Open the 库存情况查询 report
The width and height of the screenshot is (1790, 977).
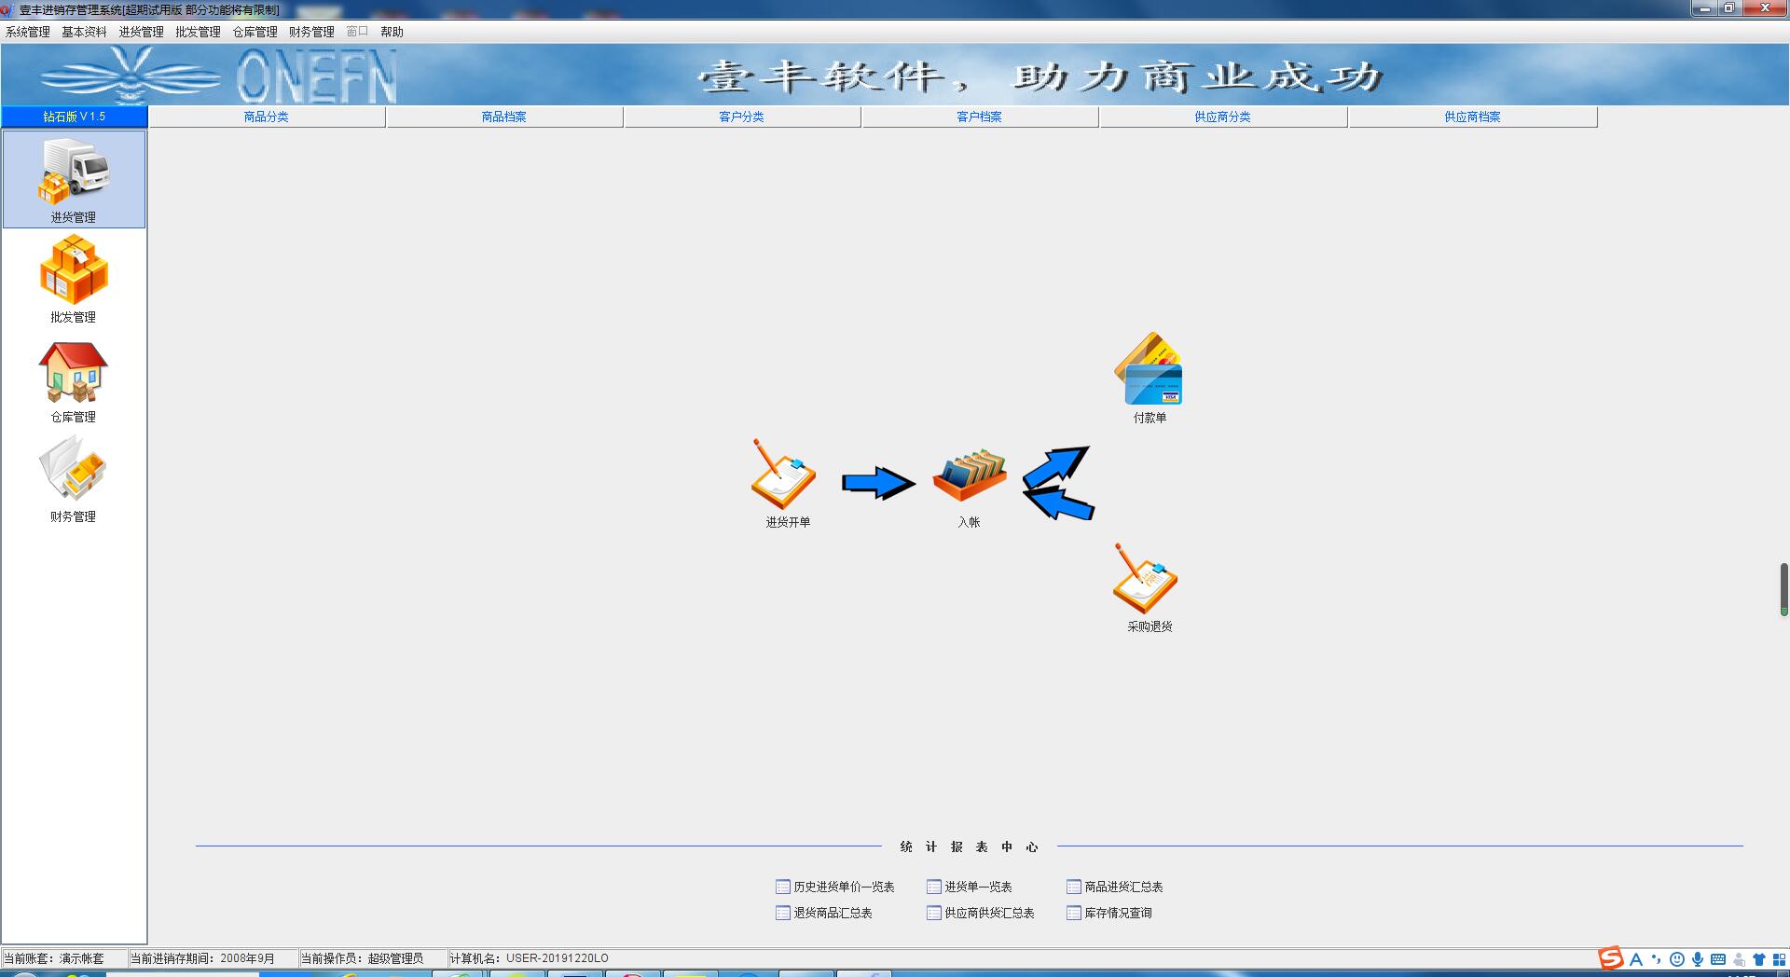(x=1109, y=913)
